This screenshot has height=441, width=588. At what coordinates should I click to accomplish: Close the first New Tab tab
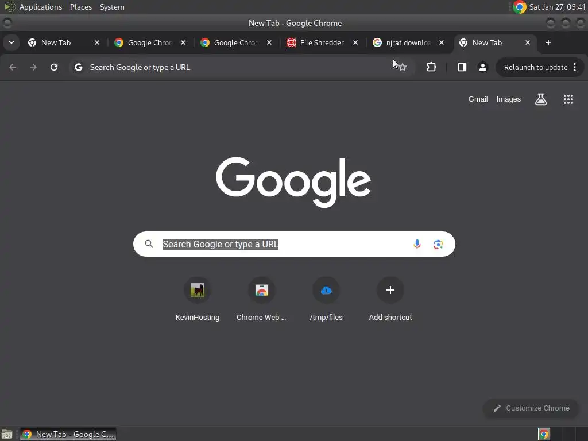(x=96, y=42)
